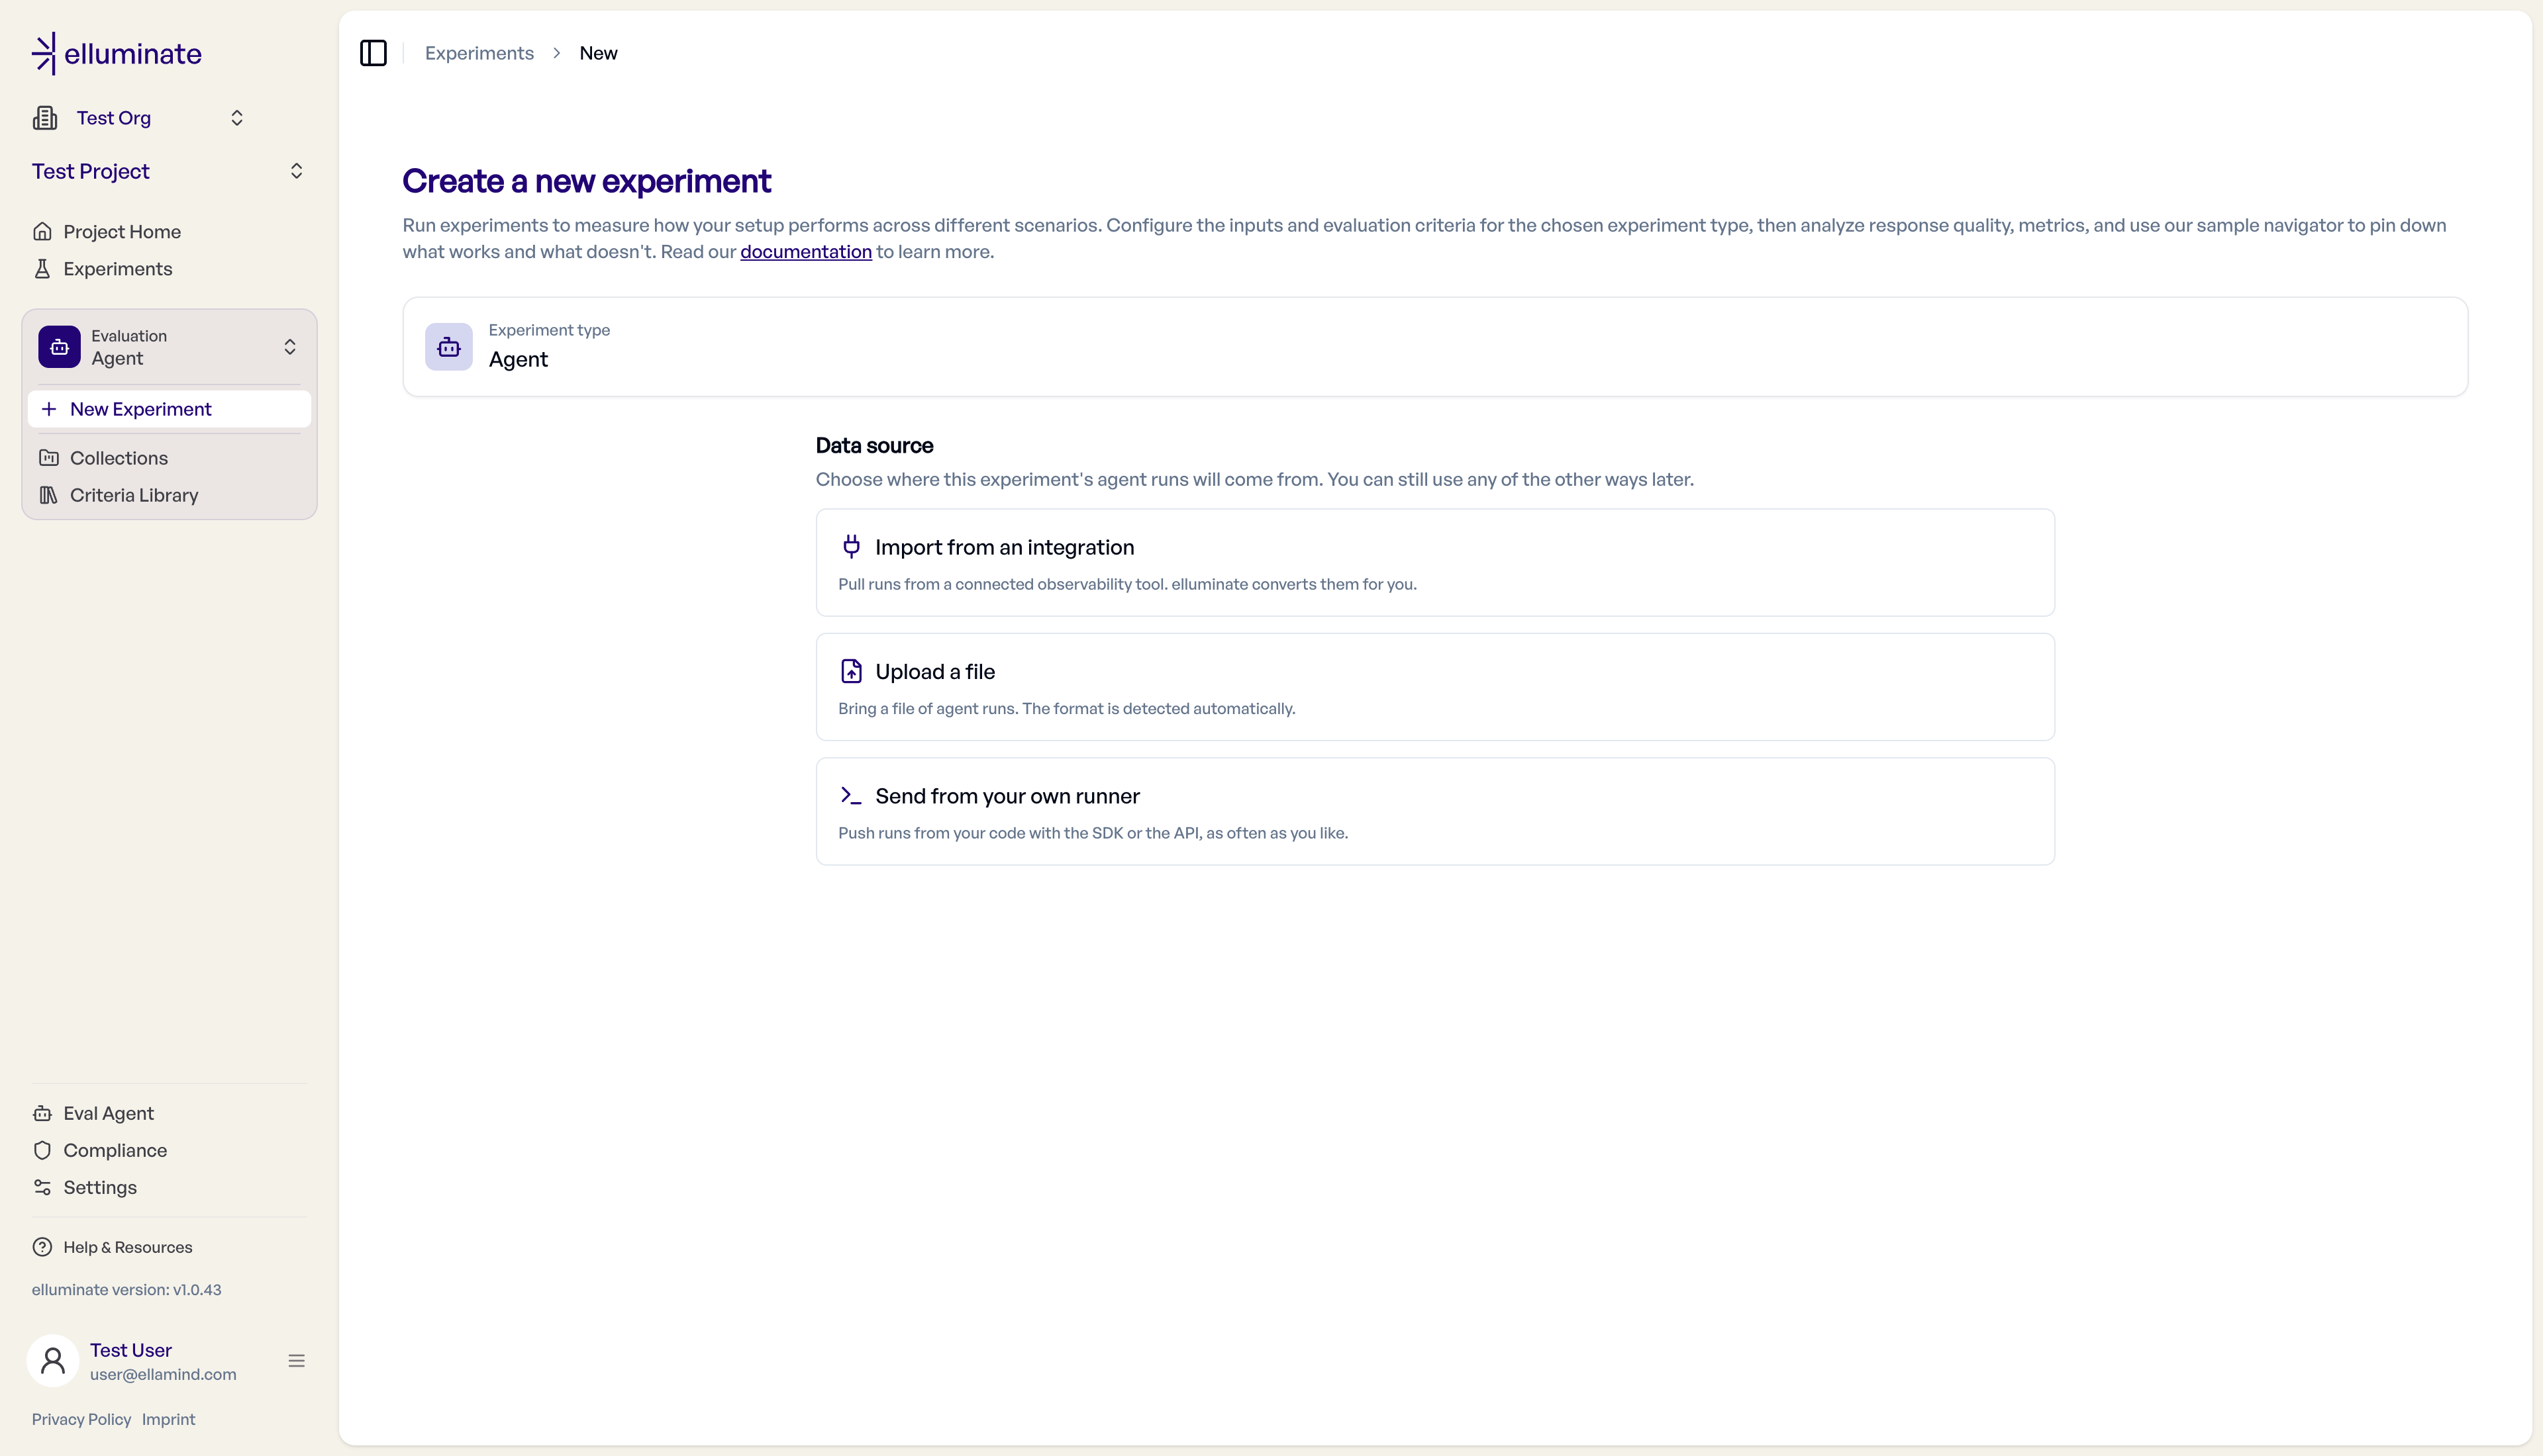Toggle the sidebar panel icon
The height and width of the screenshot is (1456, 2543).
pos(373,53)
